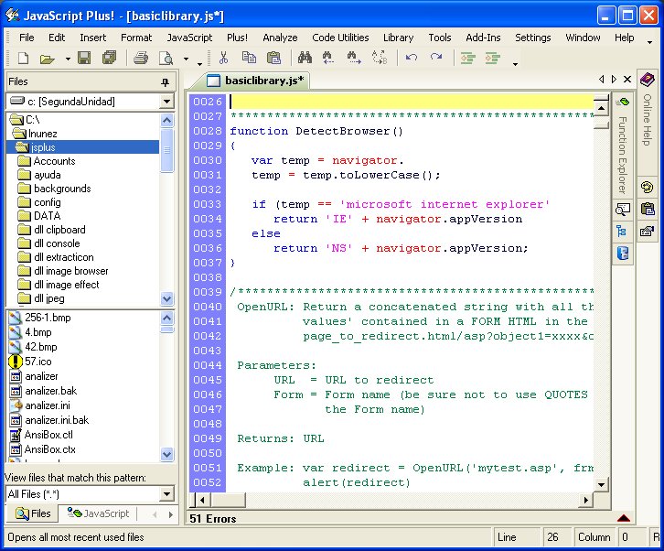Open the JavaScript menu
664x551 pixels.
click(x=189, y=38)
